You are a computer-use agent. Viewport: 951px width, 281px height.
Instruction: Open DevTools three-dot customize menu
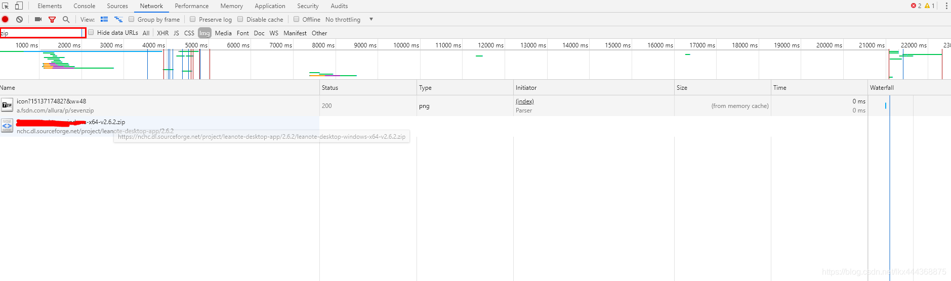(x=946, y=6)
